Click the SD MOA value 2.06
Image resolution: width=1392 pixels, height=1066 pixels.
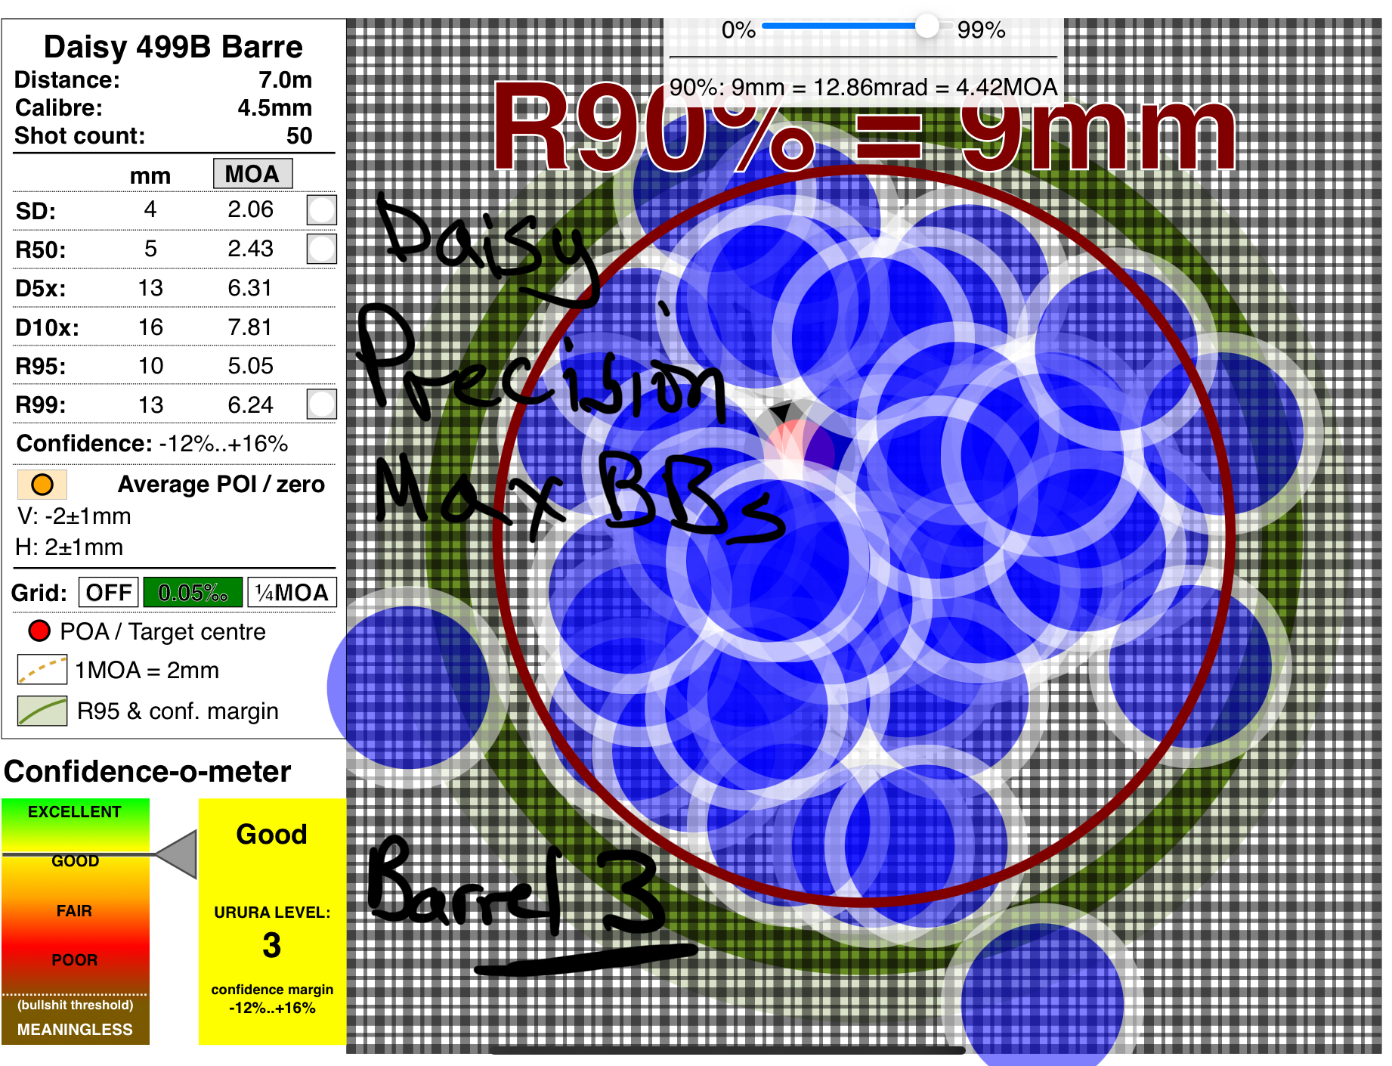250,209
